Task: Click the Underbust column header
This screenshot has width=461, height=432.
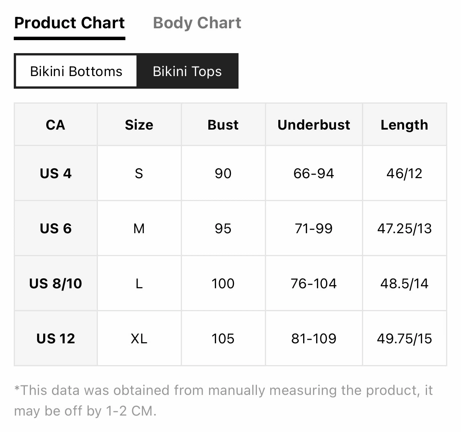Action: [314, 125]
